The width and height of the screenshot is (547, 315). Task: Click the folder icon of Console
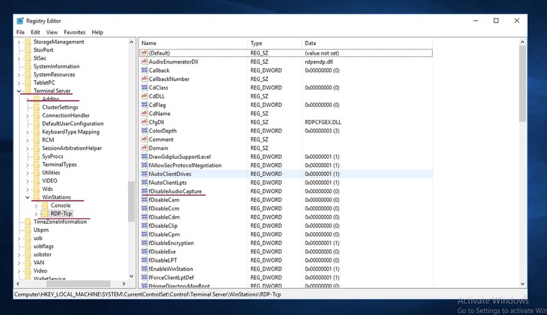click(45, 205)
